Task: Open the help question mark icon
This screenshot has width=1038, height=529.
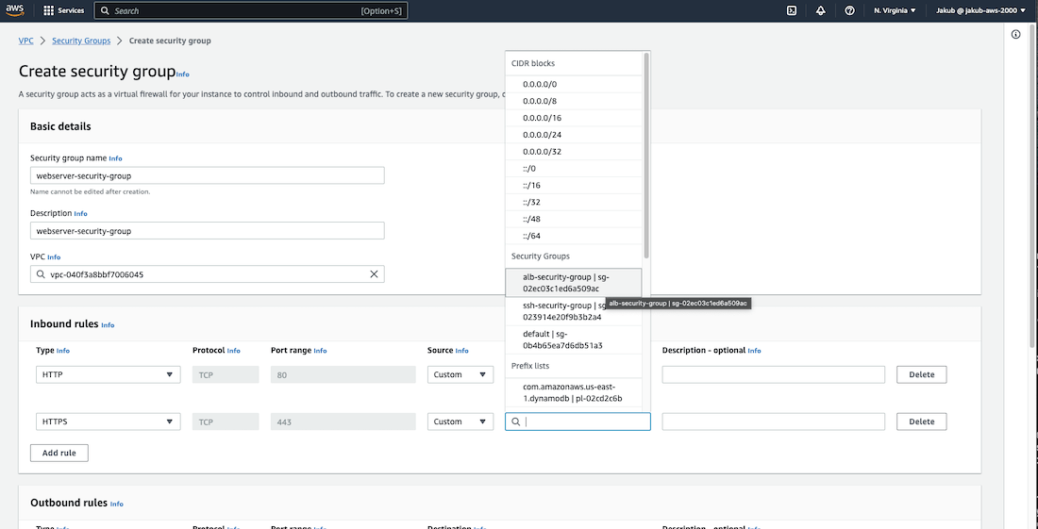Action: coord(850,10)
